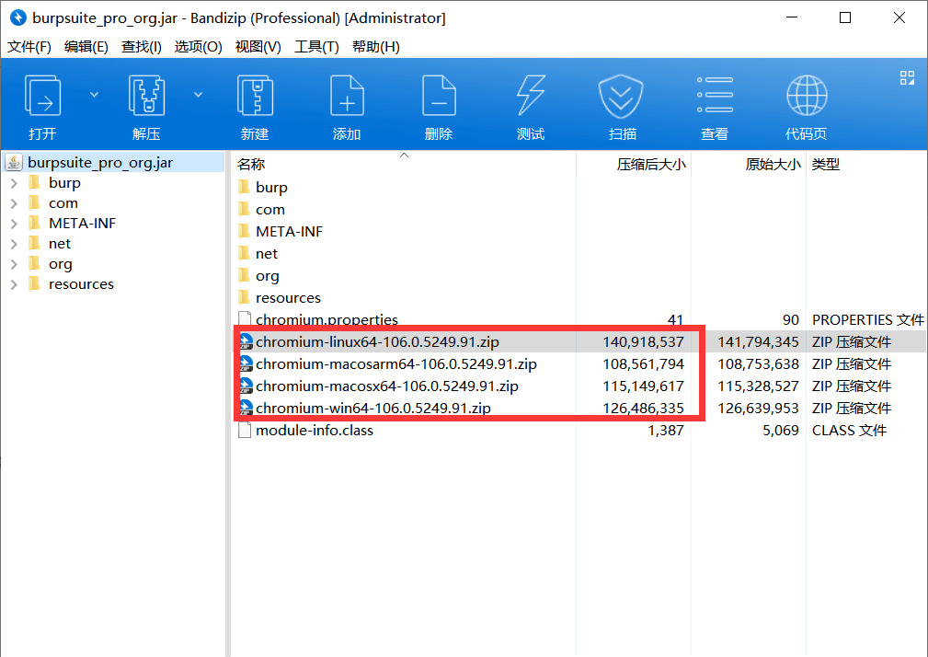Click the New archive (新建) icon
The image size is (928, 657).
255,96
